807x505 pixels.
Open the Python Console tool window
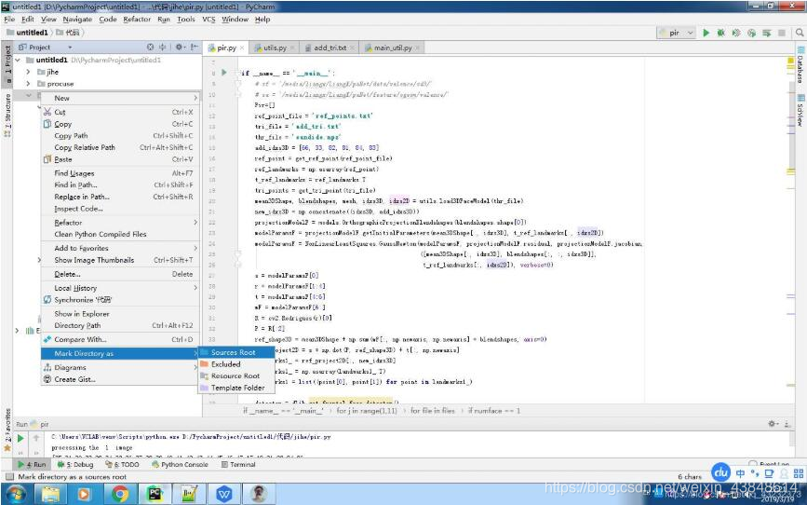click(180, 464)
